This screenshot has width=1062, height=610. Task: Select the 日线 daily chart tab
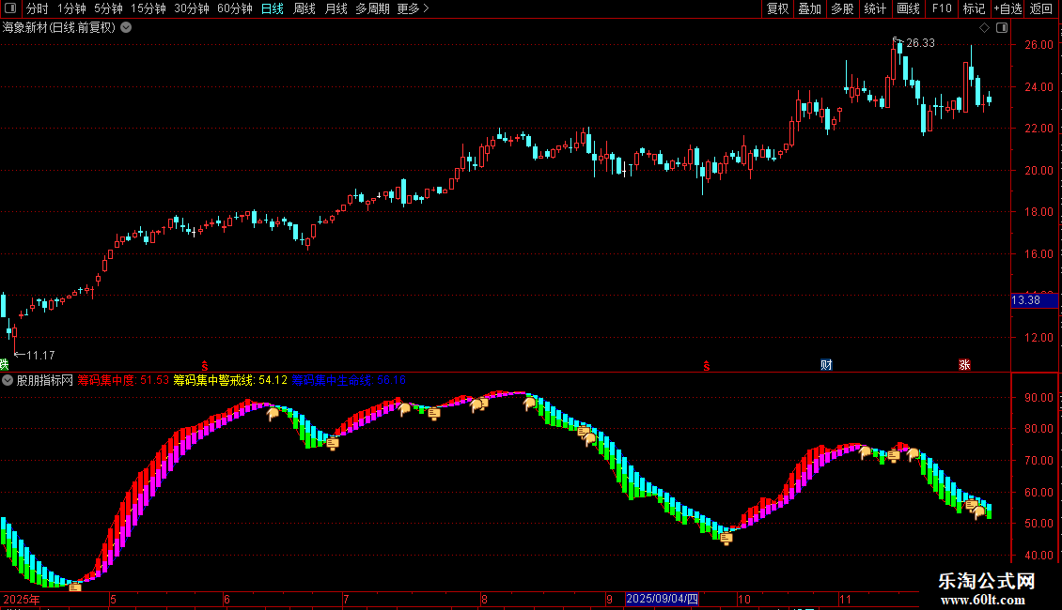tap(273, 8)
